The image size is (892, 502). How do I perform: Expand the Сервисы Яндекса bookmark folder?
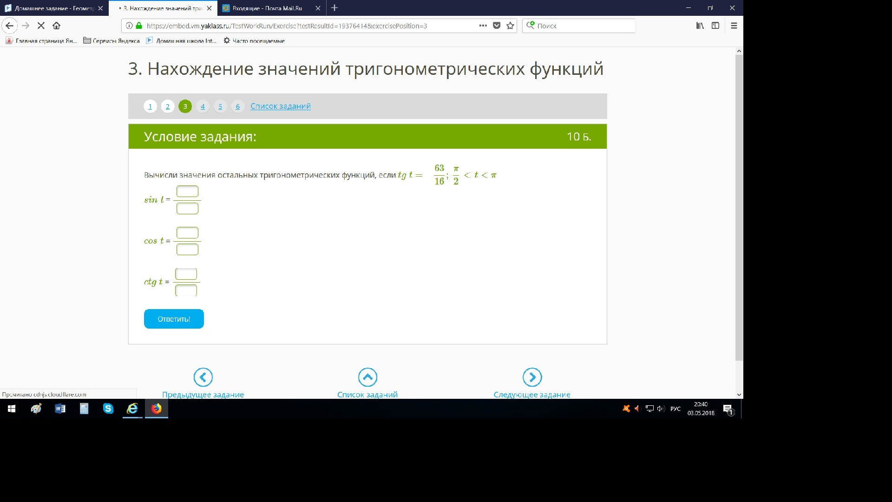(x=111, y=41)
